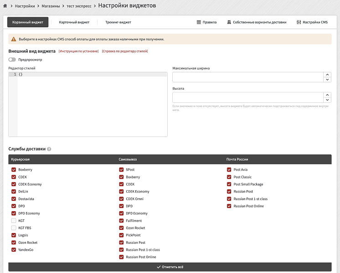Click the warning triangle icon in alert

14,39
